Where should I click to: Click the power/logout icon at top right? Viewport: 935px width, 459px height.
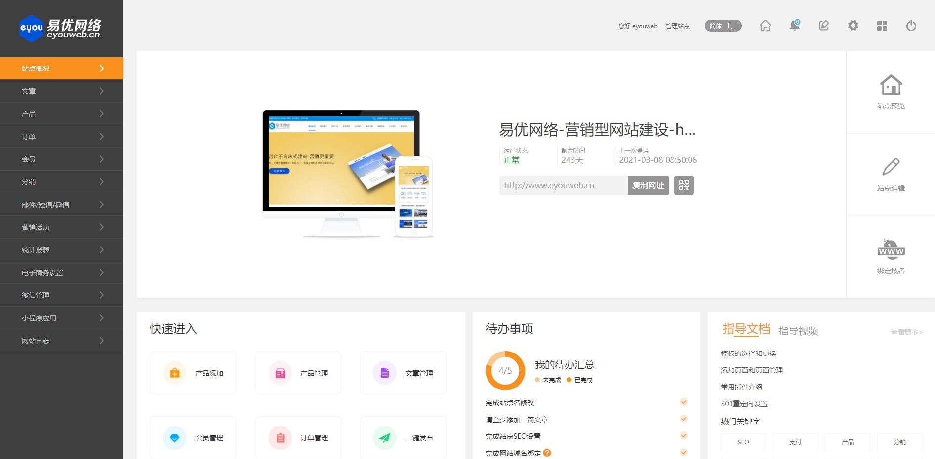911,26
